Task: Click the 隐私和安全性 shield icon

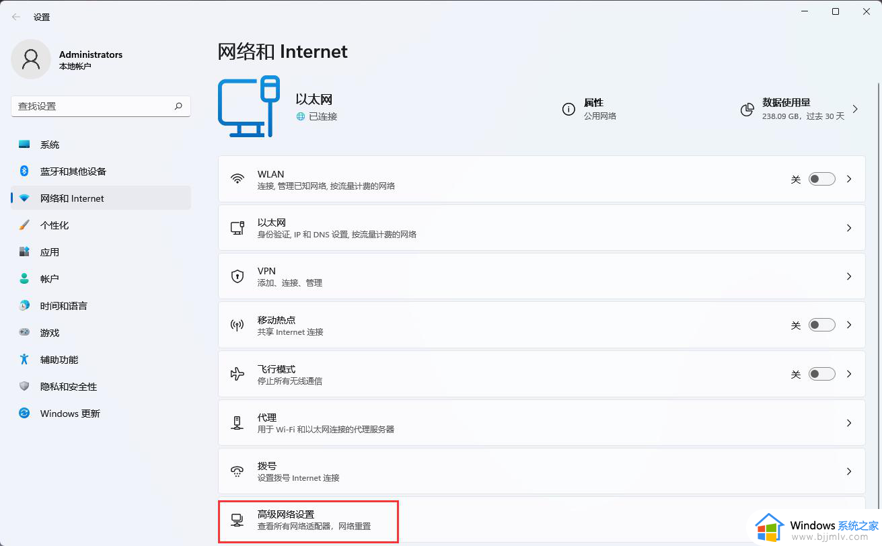Action: (24, 387)
